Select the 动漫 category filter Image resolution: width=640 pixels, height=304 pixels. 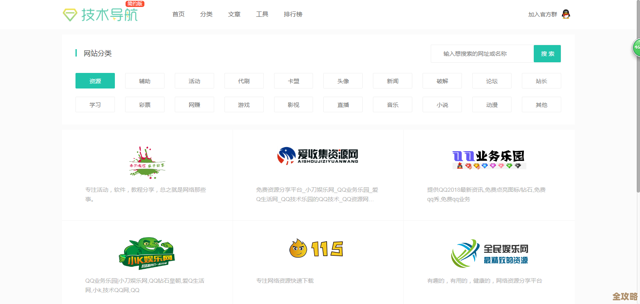pos(491,104)
